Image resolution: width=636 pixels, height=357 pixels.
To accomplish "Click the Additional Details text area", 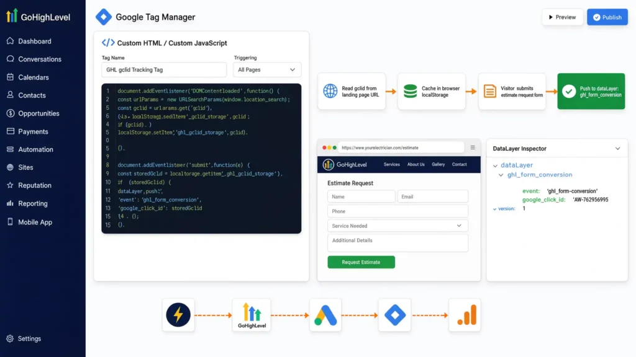I will (x=397, y=243).
